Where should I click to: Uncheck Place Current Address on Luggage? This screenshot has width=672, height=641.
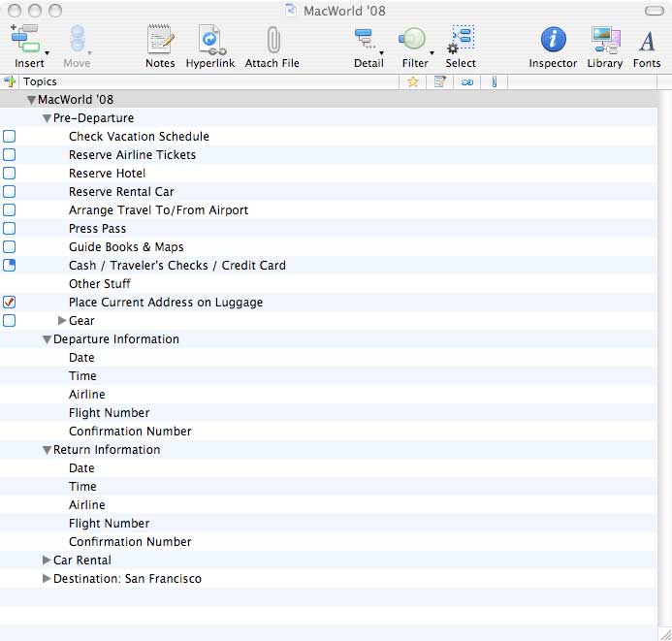click(9, 303)
